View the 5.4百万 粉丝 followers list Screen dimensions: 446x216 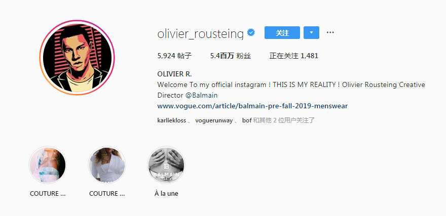pyautogui.click(x=231, y=56)
